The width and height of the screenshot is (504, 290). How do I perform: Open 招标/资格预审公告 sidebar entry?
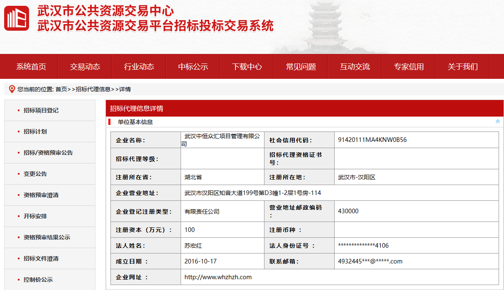pyautogui.click(x=48, y=153)
